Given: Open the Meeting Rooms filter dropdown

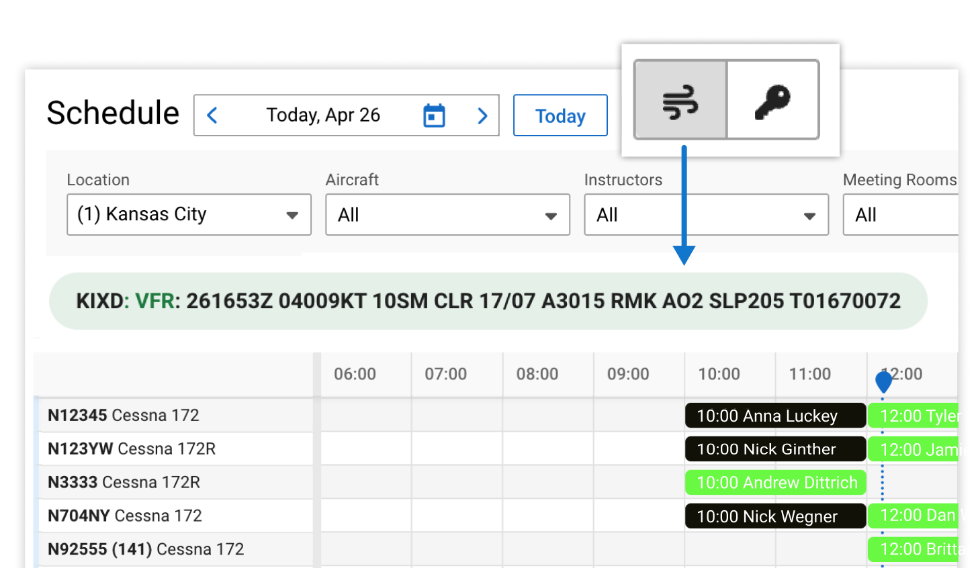Looking at the screenshot, I should pyautogui.click(x=900, y=215).
